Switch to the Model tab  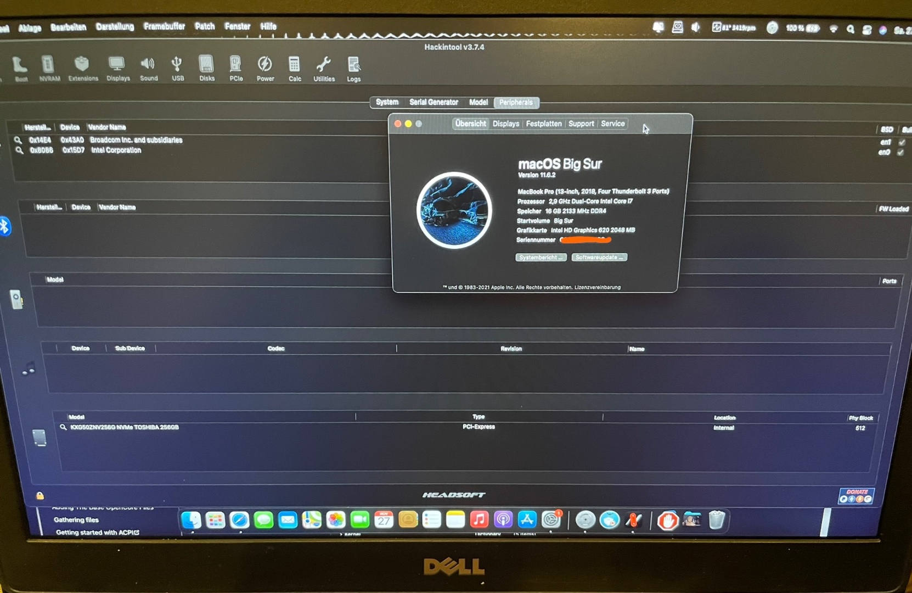click(478, 102)
